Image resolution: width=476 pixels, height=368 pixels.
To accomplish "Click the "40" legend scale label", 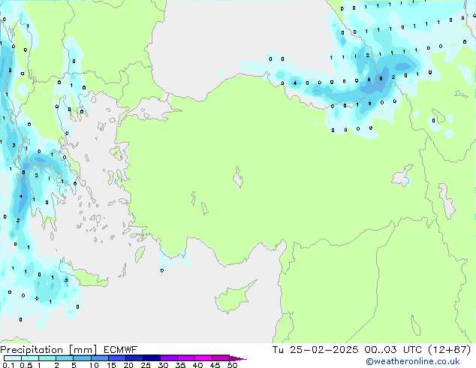I will [x=198, y=365].
